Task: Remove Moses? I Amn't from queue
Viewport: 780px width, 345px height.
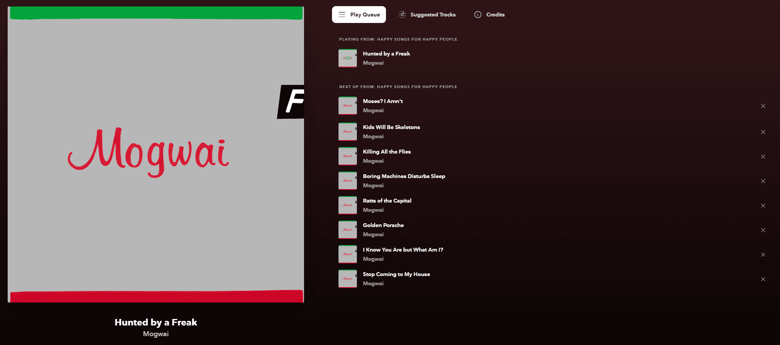Action: click(x=763, y=106)
